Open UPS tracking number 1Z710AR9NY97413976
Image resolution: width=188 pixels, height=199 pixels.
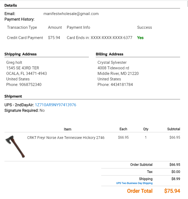coord(55,105)
